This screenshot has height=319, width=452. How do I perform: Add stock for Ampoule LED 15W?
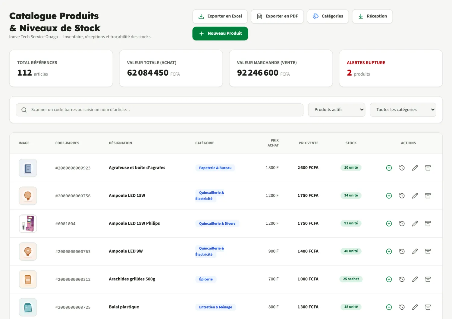(389, 196)
